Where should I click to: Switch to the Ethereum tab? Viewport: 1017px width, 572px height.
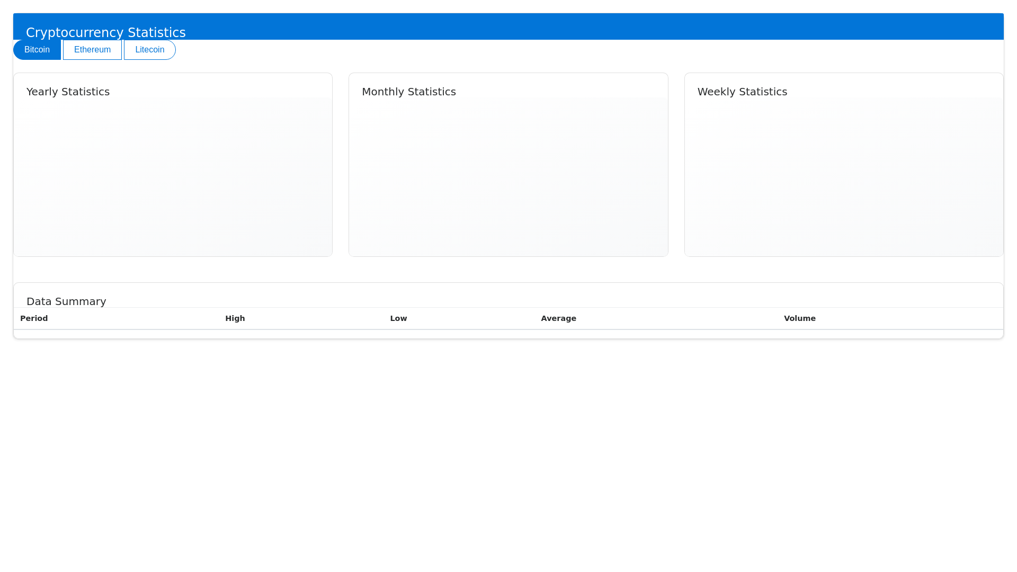(x=92, y=49)
